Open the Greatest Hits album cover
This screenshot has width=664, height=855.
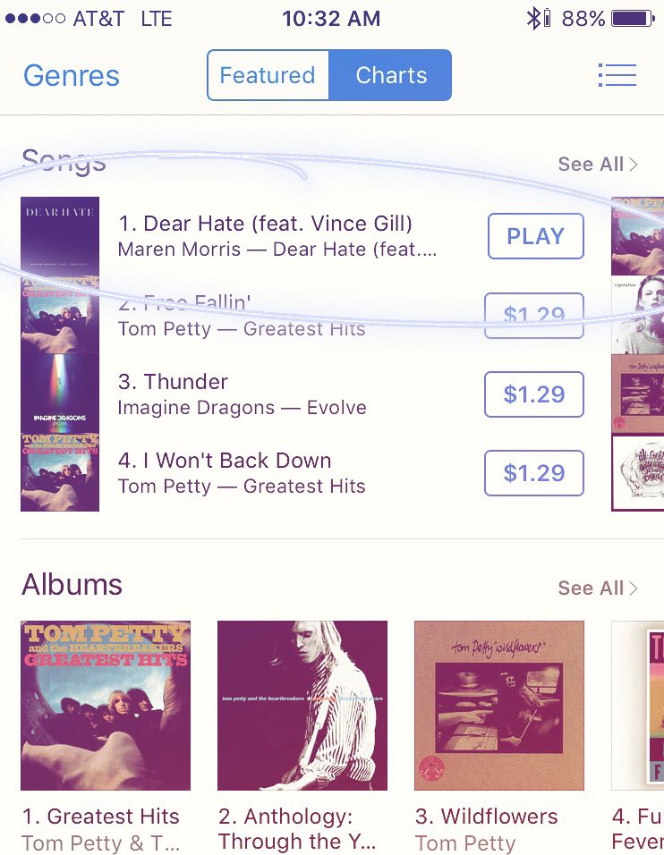click(x=106, y=706)
